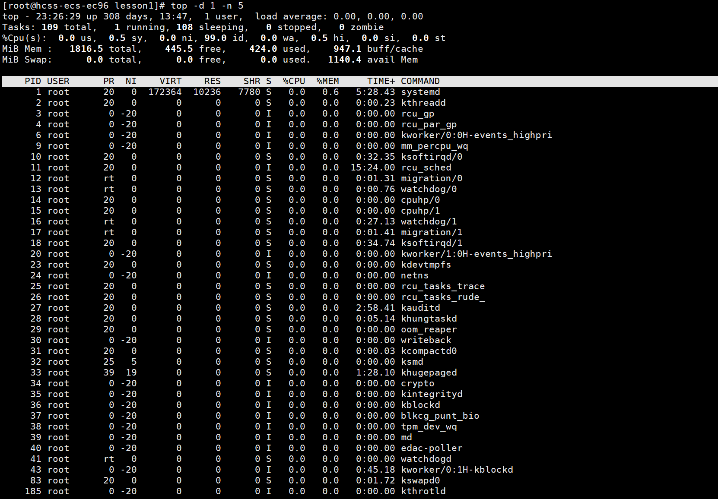Click the watchdogd process name
Viewport: 718px width, 499px height.
426,459
